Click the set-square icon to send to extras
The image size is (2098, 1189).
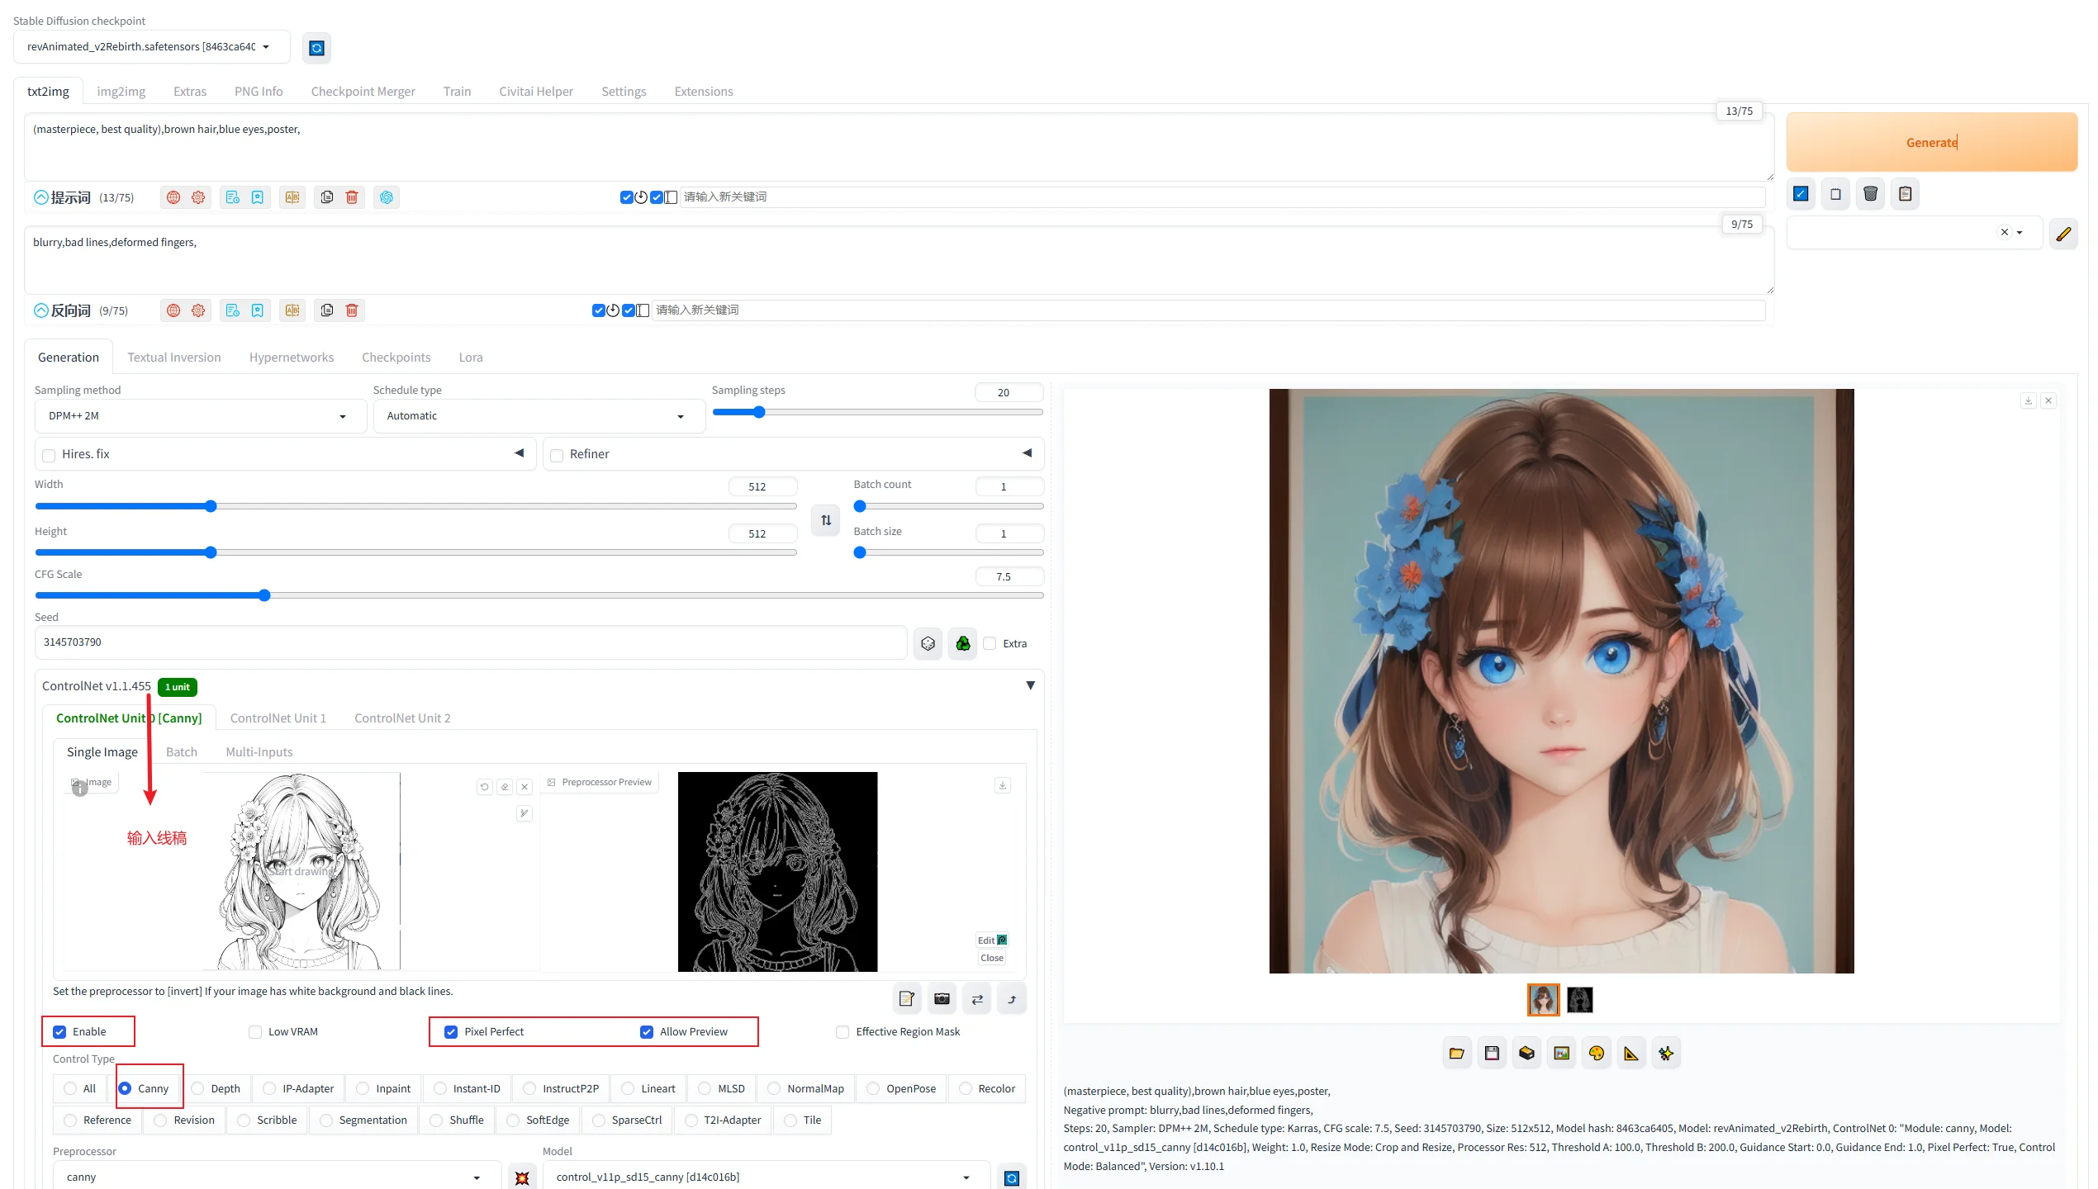[1631, 1054]
